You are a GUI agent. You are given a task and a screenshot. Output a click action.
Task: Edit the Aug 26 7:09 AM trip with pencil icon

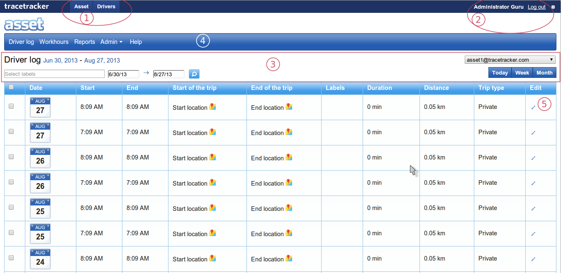click(x=534, y=183)
